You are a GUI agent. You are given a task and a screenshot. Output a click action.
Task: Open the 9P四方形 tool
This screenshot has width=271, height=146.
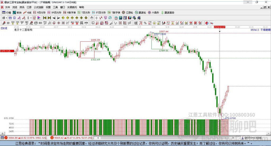(x=55, y=13)
